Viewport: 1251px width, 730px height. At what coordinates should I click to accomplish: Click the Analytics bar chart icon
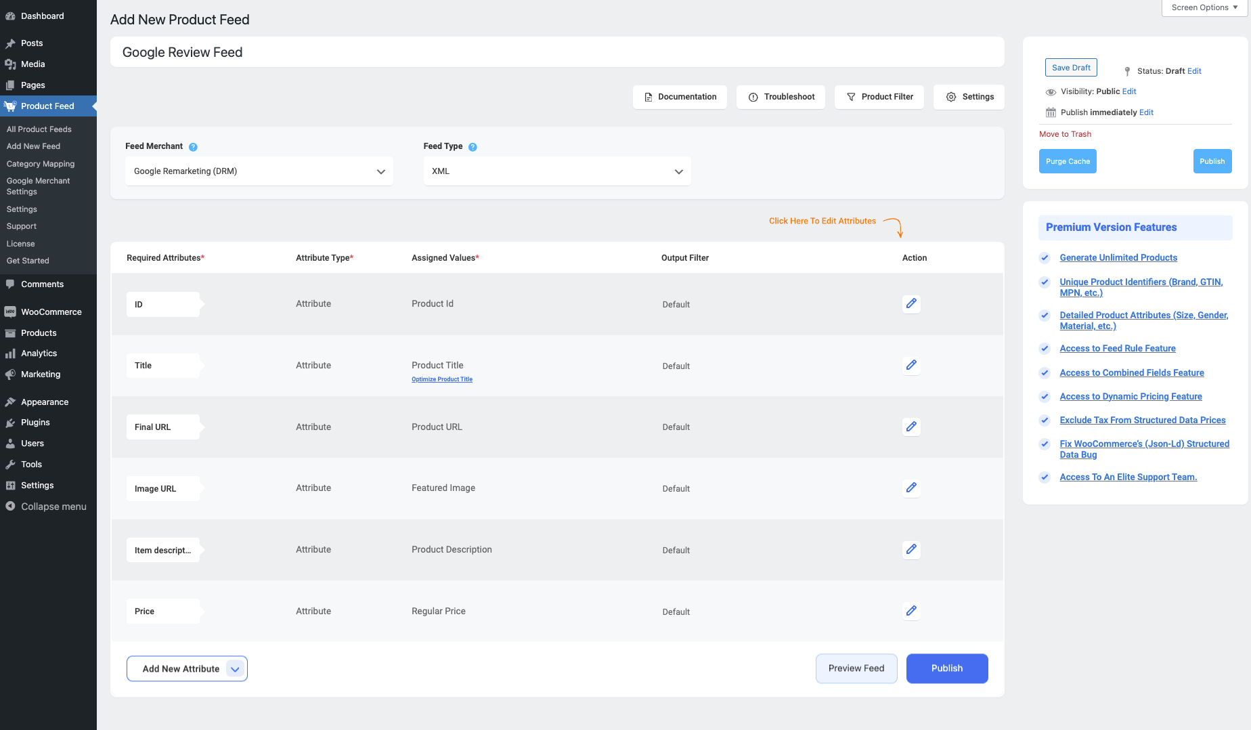click(10, 353)
